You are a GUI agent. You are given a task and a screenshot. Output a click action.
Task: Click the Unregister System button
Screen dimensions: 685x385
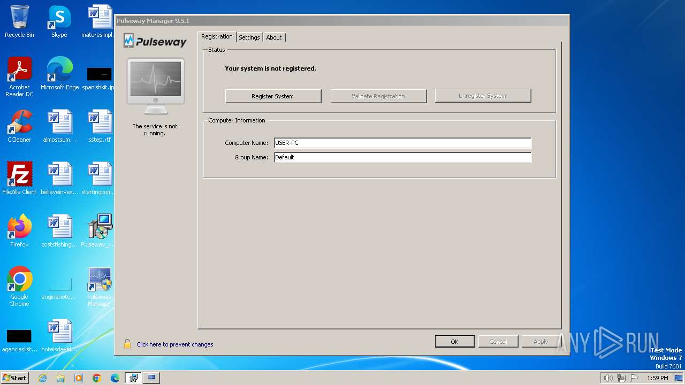[483, 96]
